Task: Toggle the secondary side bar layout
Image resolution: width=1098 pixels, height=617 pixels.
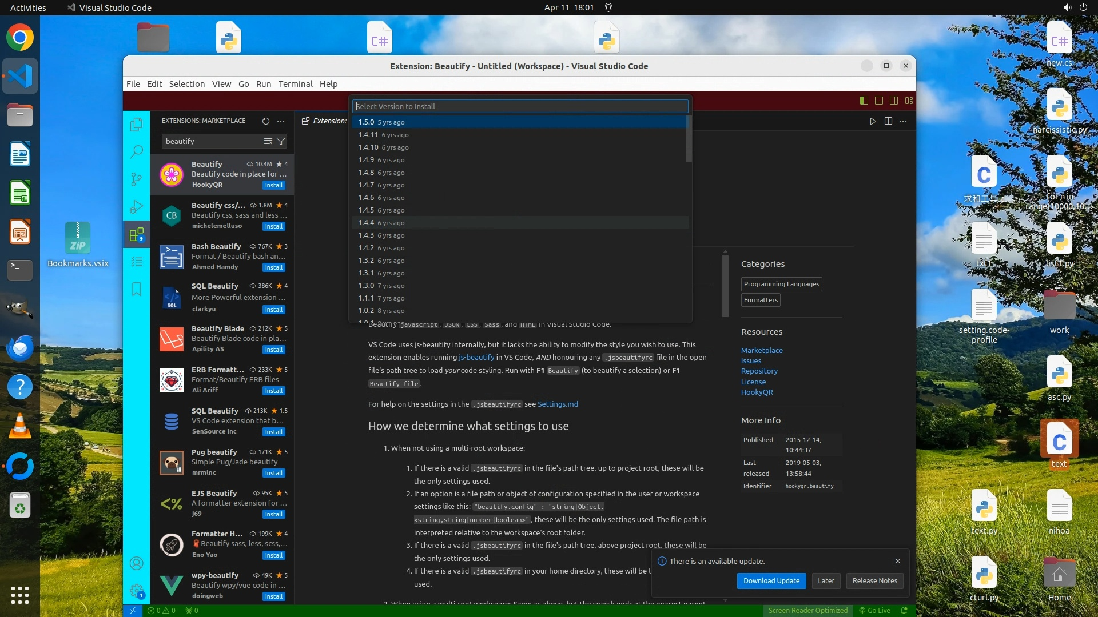Action: tap(893, 101)
